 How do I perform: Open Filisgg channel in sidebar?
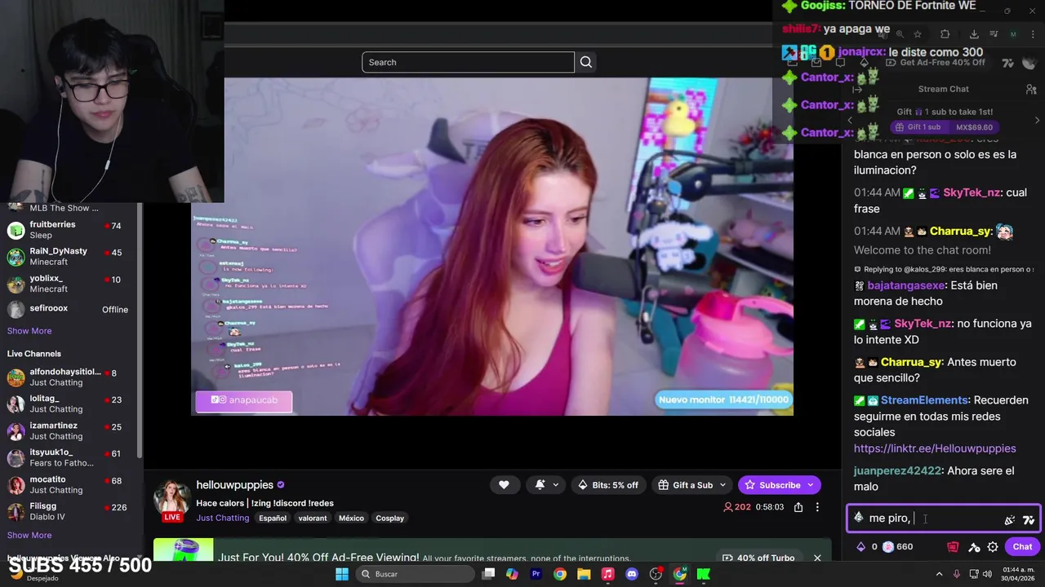coord(71,511)
